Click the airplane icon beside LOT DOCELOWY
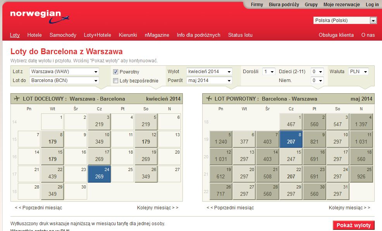Image resolution: width=382 pixels, height=231 pixels. point(17,99)
